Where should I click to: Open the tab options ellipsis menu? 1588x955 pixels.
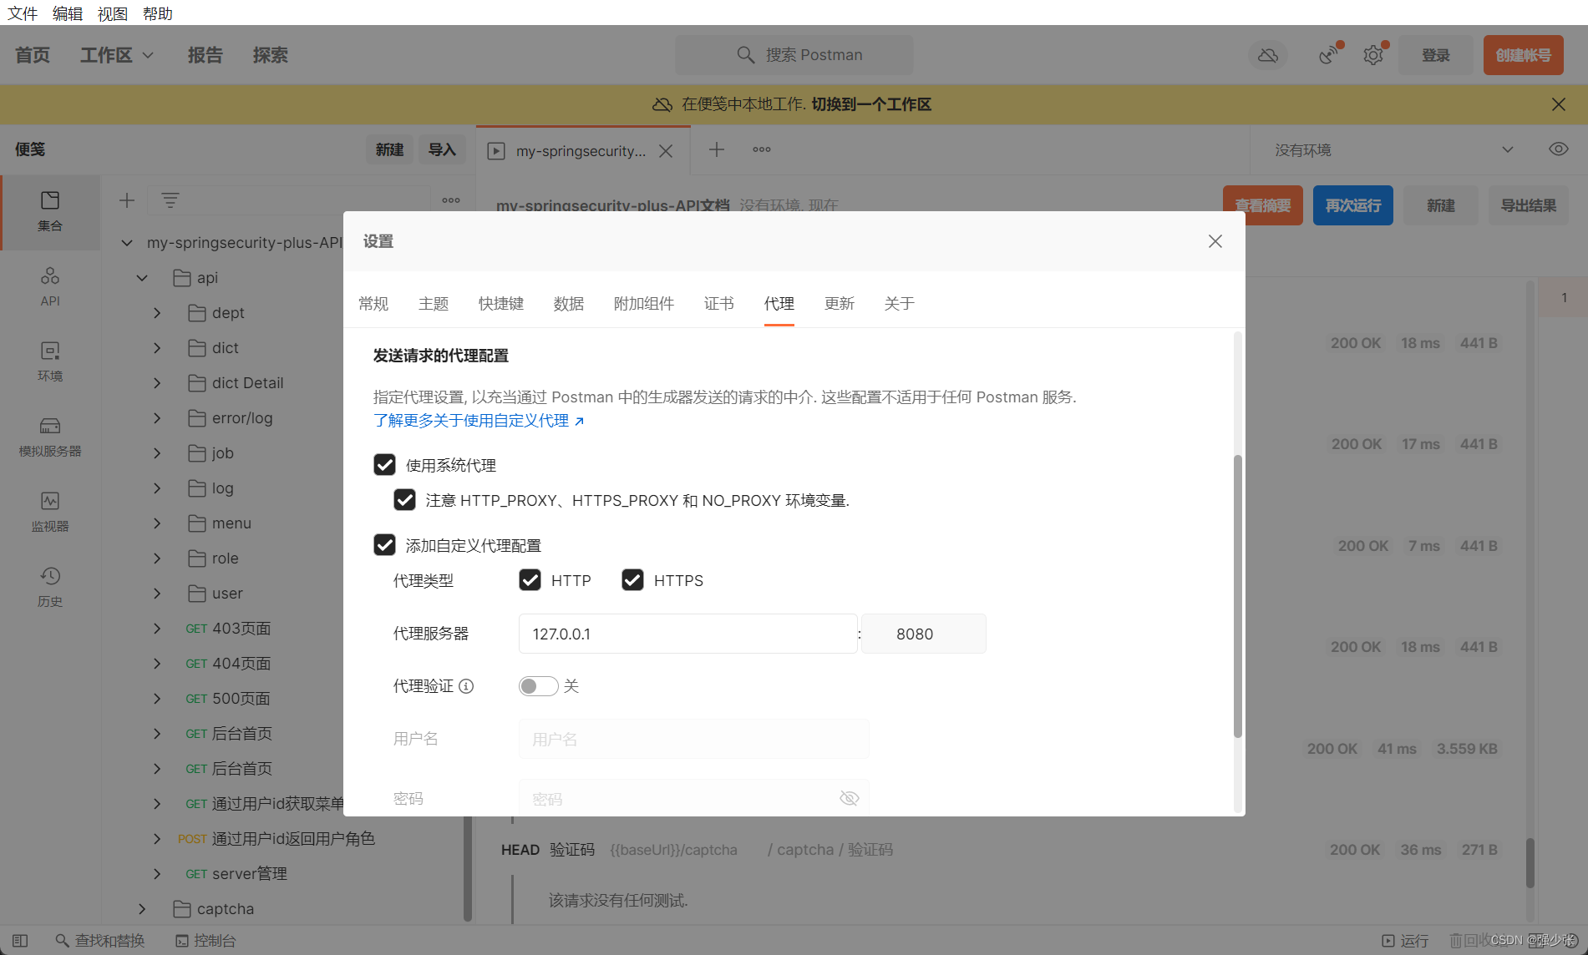(x=762, y=149)
